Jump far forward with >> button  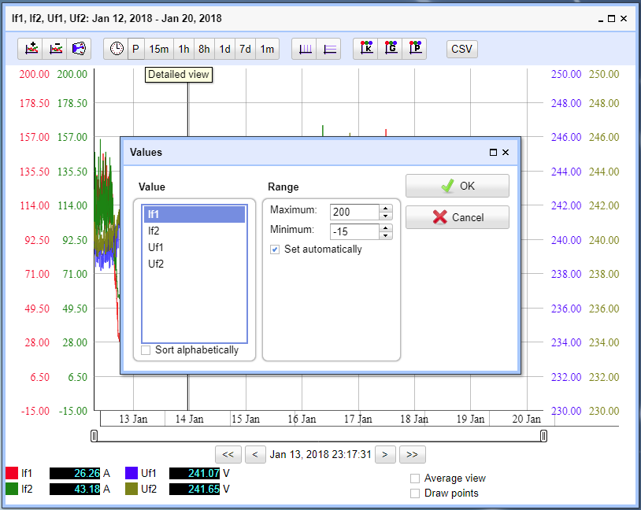pos(412,454)
